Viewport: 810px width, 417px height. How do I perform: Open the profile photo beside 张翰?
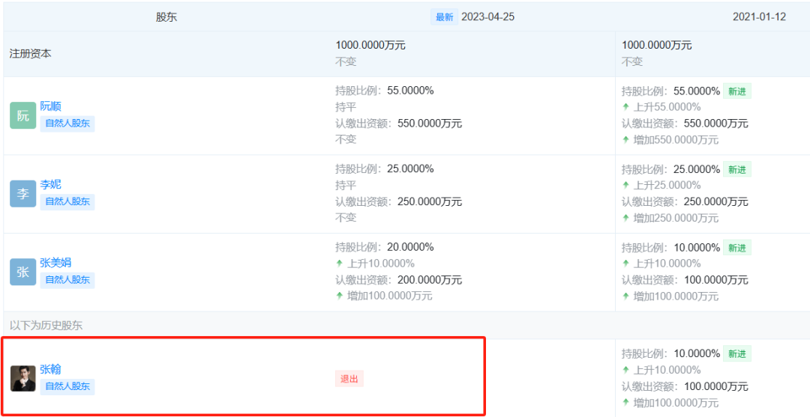[22, 378]
